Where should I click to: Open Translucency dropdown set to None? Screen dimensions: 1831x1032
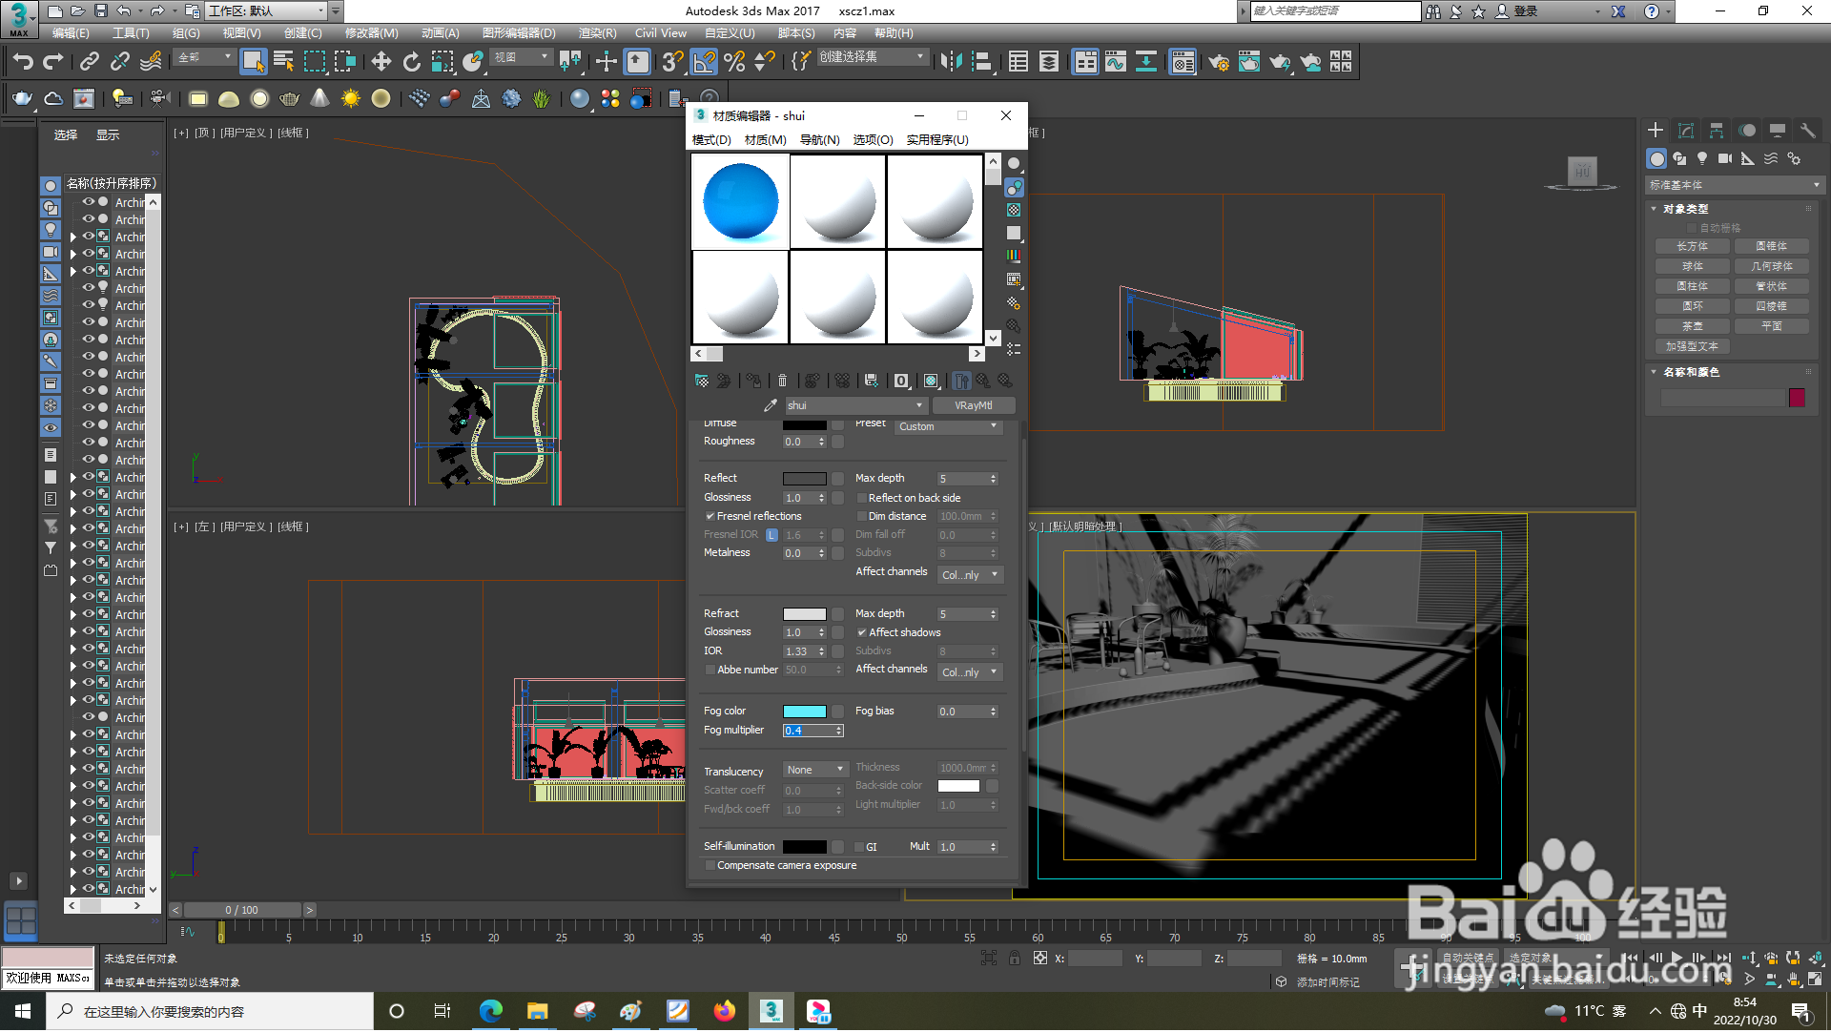815,770
